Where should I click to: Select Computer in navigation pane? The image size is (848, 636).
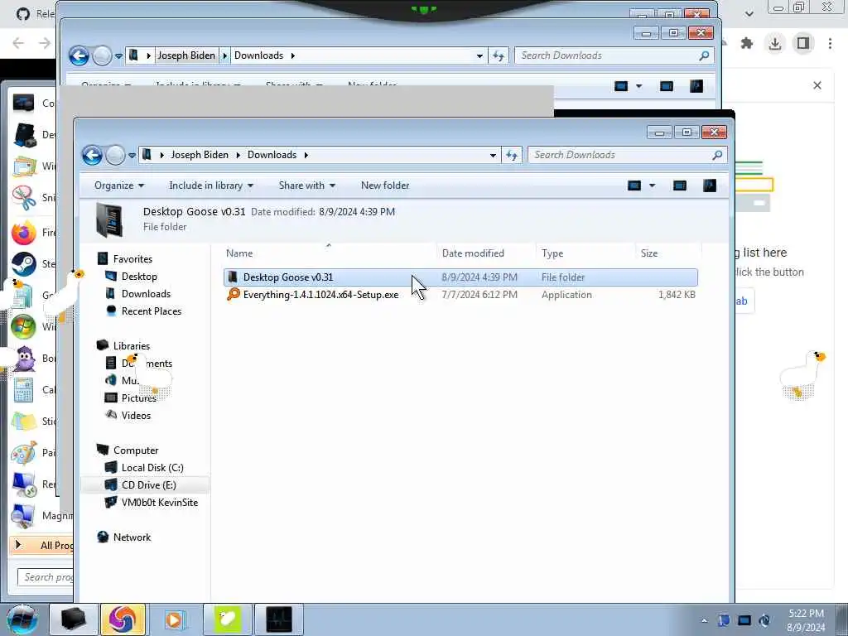[x=136, y=450]
